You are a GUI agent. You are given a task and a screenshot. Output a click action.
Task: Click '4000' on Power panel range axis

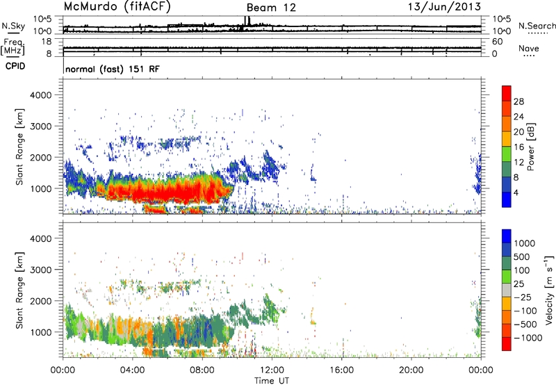pyautogui.click(x=40, y=95)
